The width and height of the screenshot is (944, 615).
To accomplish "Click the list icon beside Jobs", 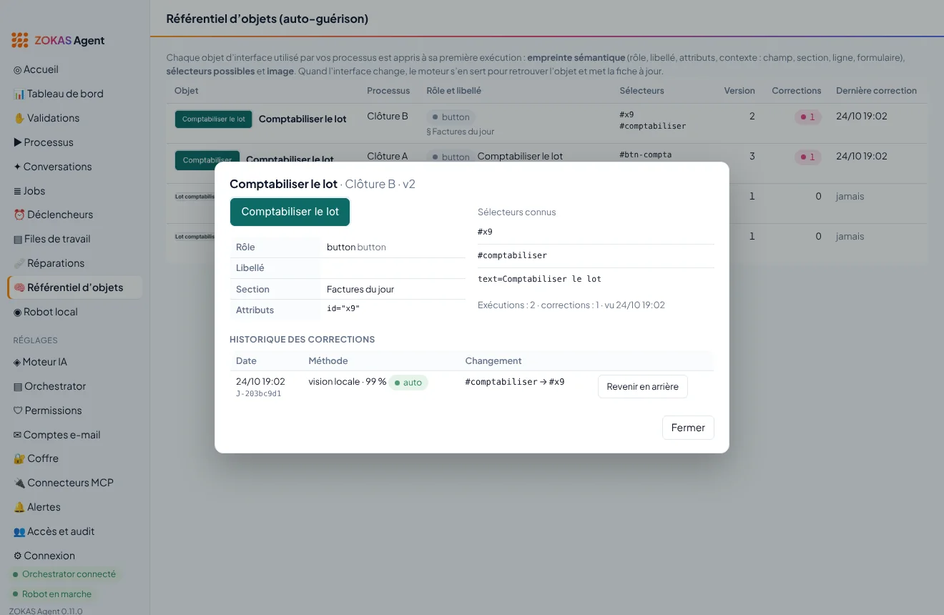I will (x=18, y=191).
